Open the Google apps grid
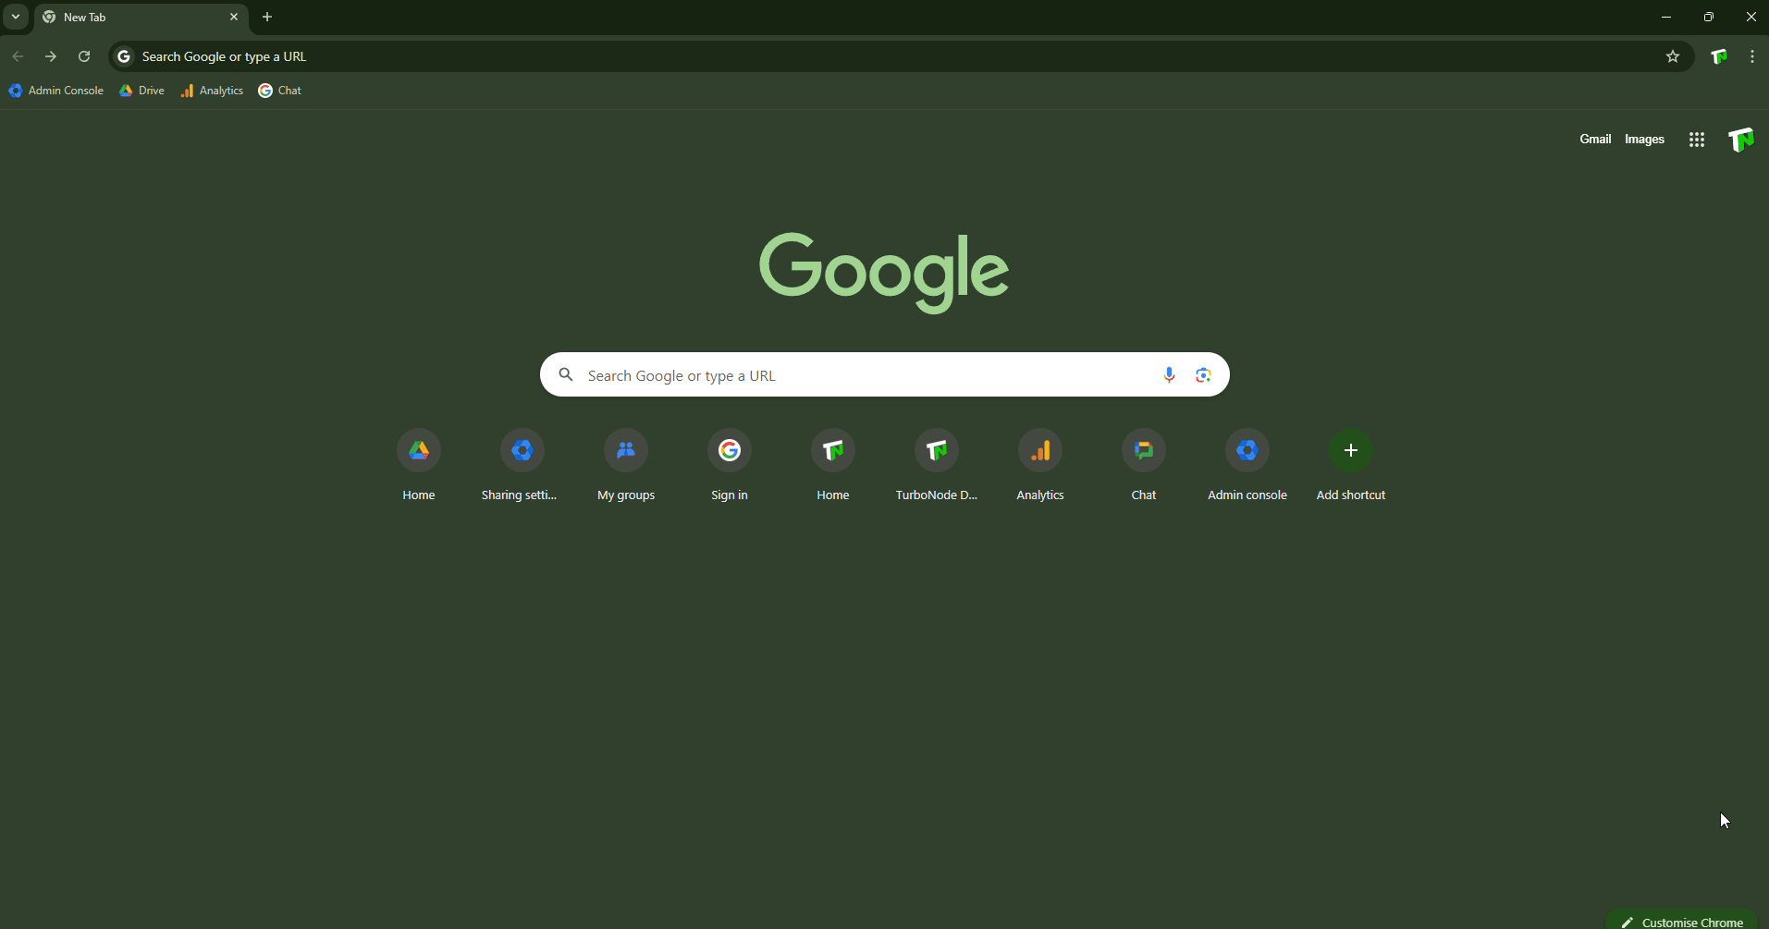 1697,140
